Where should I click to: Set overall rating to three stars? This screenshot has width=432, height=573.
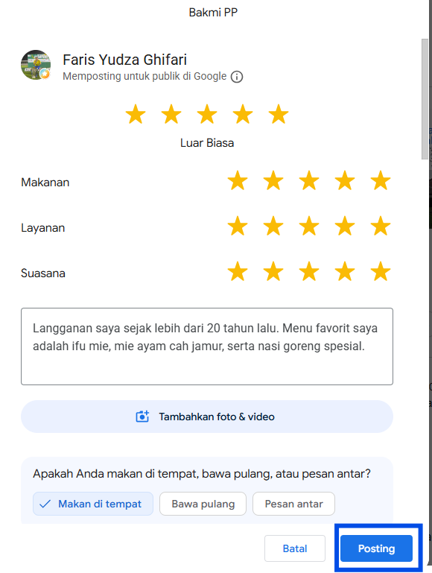pos(207,114)
